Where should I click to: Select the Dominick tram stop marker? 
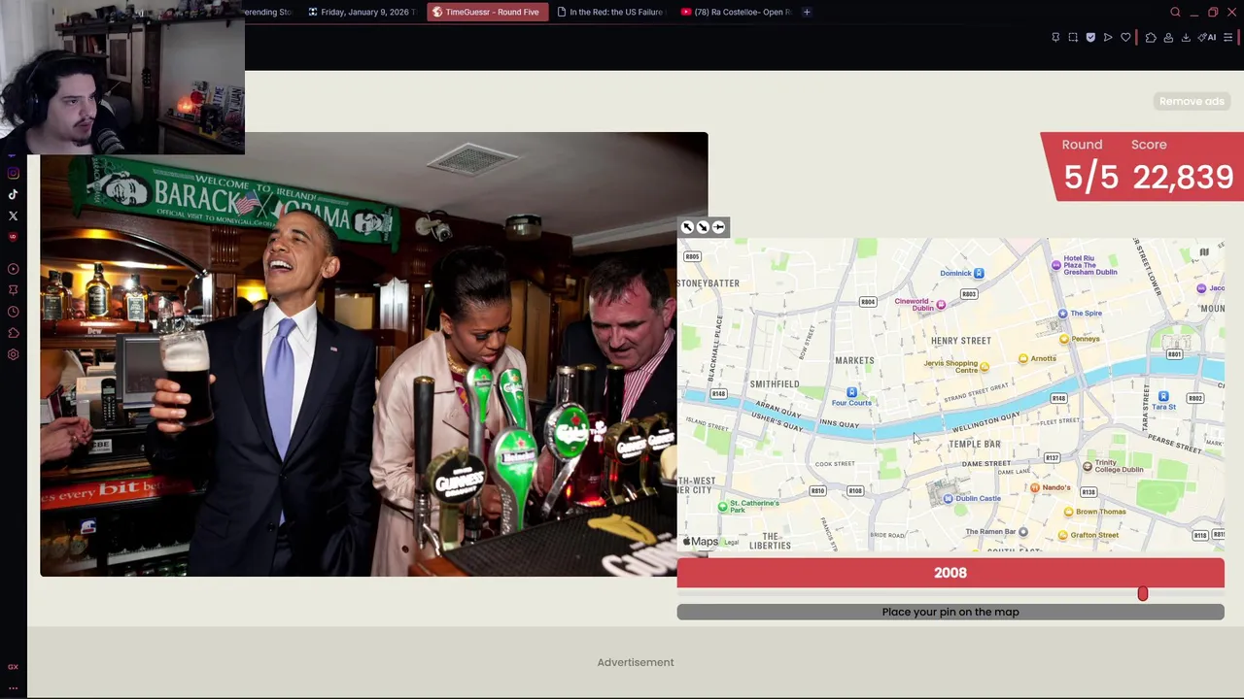[979, 274]
